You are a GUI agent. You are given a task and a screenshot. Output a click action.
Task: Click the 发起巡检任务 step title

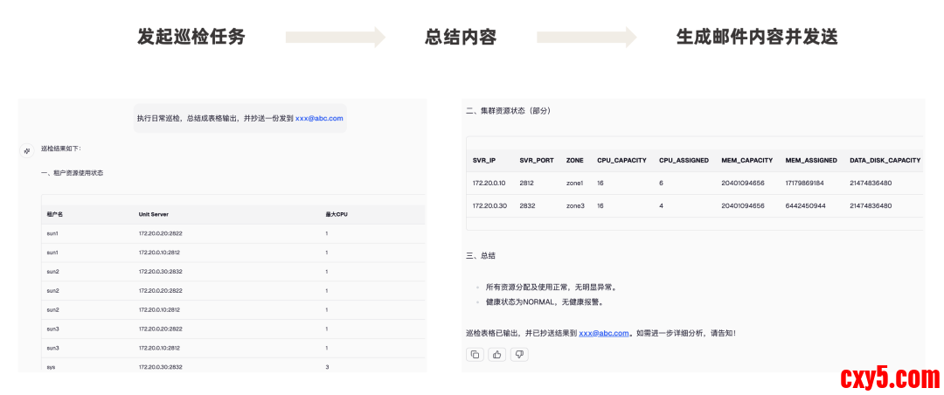(191, 37)
